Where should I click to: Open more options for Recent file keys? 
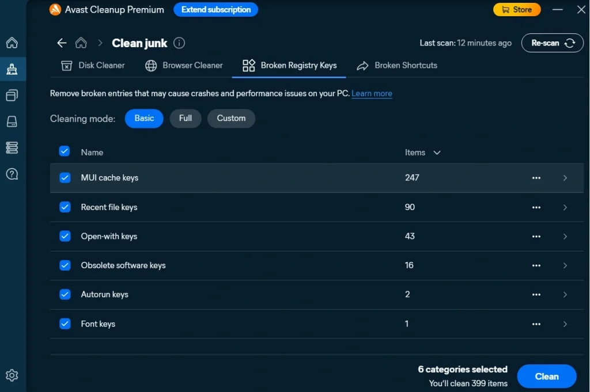(536, 207)
